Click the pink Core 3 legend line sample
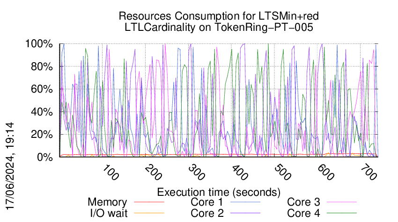The width and height of the screenshot is (398, 222). click(x=342, y=202)
